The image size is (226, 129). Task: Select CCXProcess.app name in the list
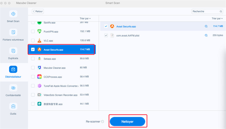[53, 77]
